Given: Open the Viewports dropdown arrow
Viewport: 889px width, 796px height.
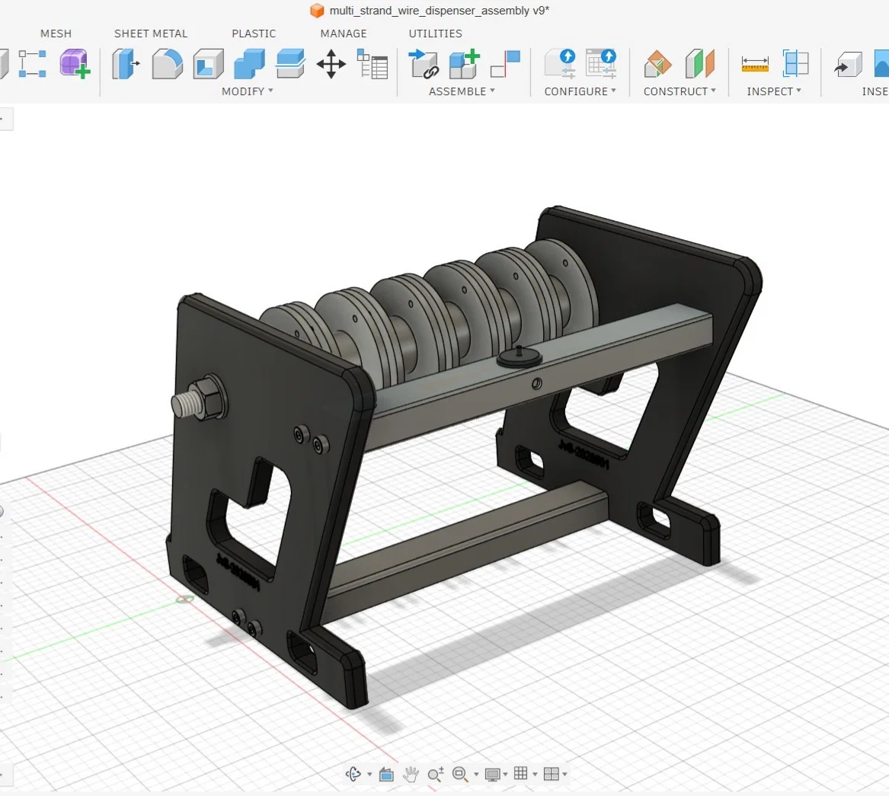Looking at the screenshot, I should point(564,775).
